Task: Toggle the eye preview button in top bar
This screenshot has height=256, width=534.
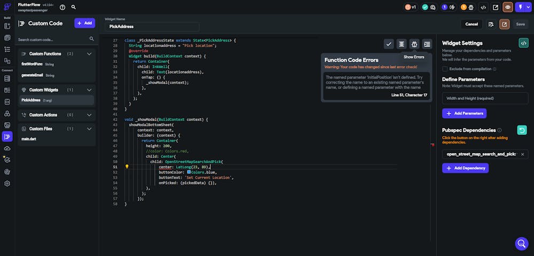Action: point(508,7)
